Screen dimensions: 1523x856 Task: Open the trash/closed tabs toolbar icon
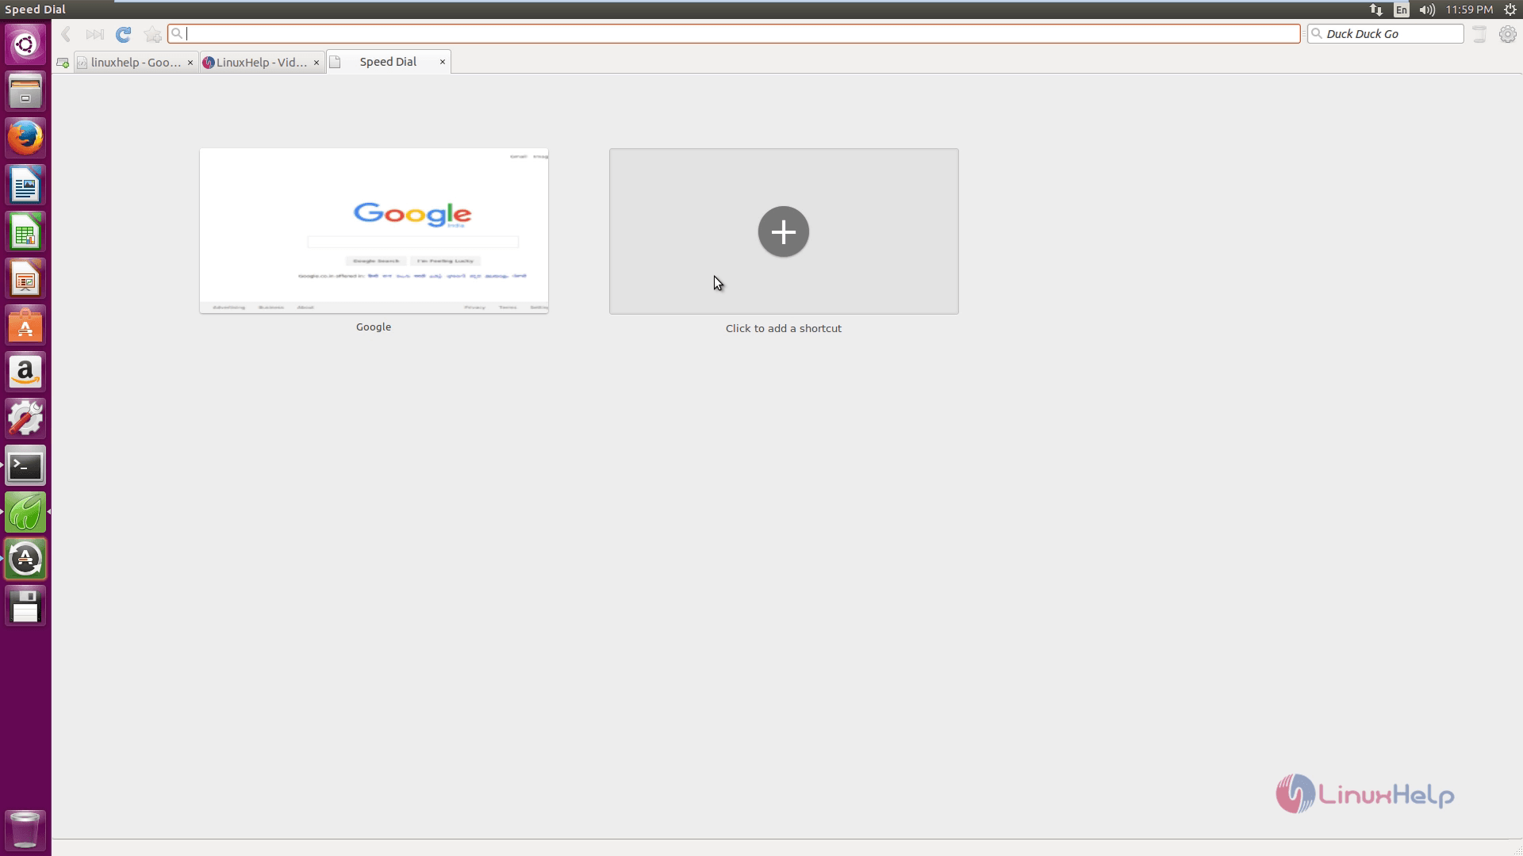pyautogui.click(x=1479, y=34)
